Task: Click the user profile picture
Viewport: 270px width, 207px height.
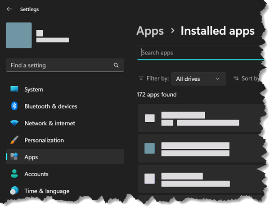Action: 19,35
